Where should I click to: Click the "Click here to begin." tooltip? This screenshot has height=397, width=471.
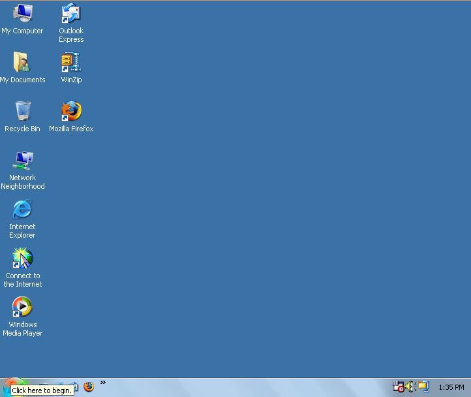coord(42,390)
